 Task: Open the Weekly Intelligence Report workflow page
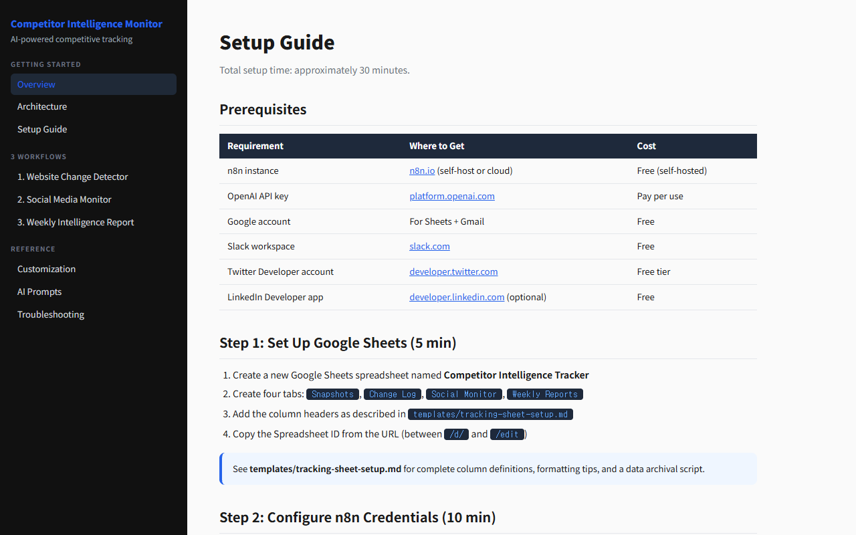coord(75,222)
